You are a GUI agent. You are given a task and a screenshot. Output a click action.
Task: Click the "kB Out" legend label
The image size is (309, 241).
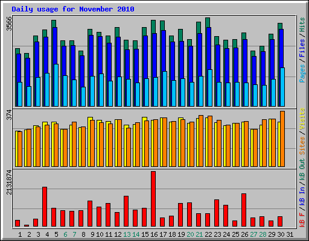pyautogui.click(x=302, y=170)
